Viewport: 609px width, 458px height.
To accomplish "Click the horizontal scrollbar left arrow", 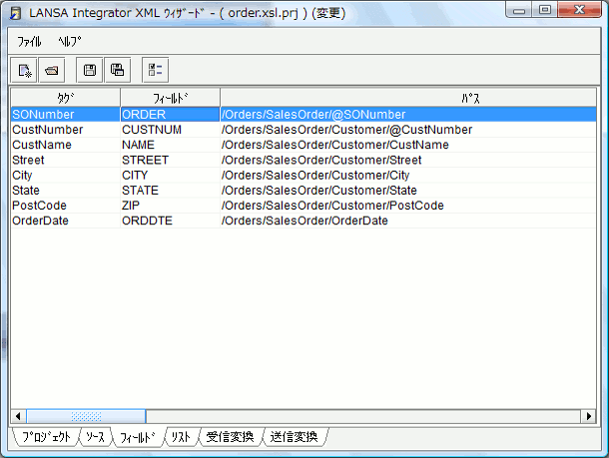I will click(x=18, y=416).
